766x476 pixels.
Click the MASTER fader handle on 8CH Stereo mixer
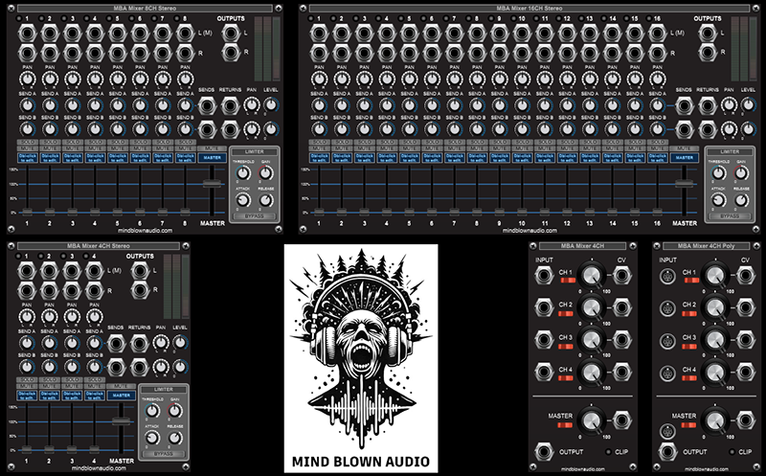pyautogui.click(x=212, y=183)
